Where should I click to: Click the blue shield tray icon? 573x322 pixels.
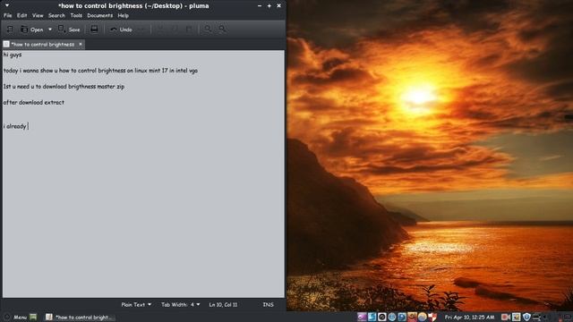tap(526, 317)
